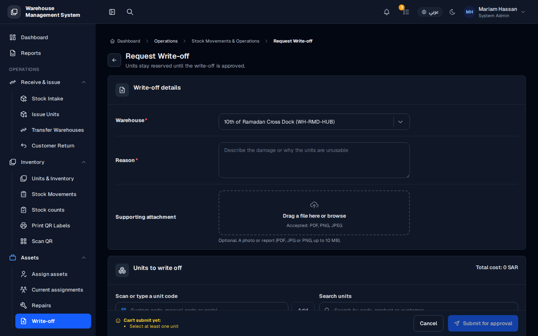The width and height of the screenshot is (538, 336).
Task: Click the Stock Movements & Operations breadcrumb
Action: click(x=225, y=41)
